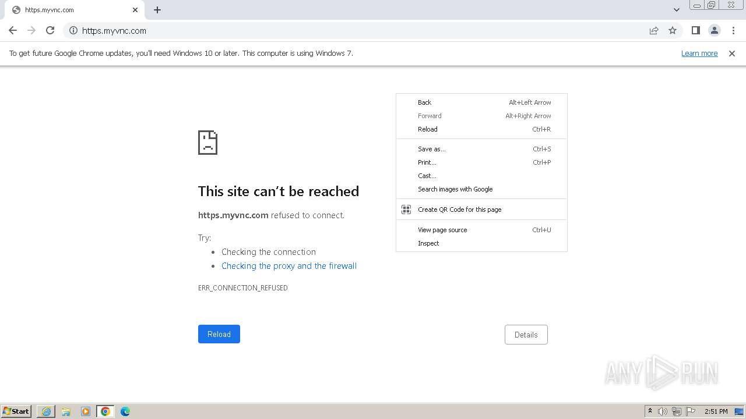746x419 pixels.
Task: Open the Chrome profile avatar
Action: (714, 30)
